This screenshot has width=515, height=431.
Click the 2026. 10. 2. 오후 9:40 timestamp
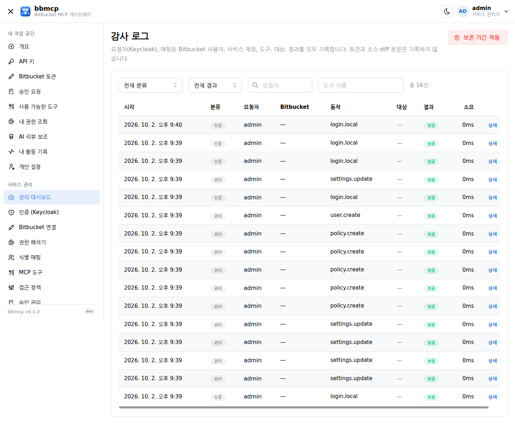click(x=153, y=125)
